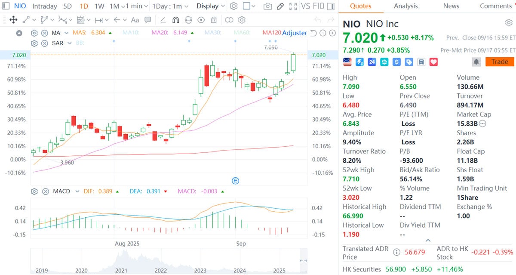Open drawing mode via the pencil icon
This screenshot has height=275, width=516.
pyautogui.click(x=280, y=6)
